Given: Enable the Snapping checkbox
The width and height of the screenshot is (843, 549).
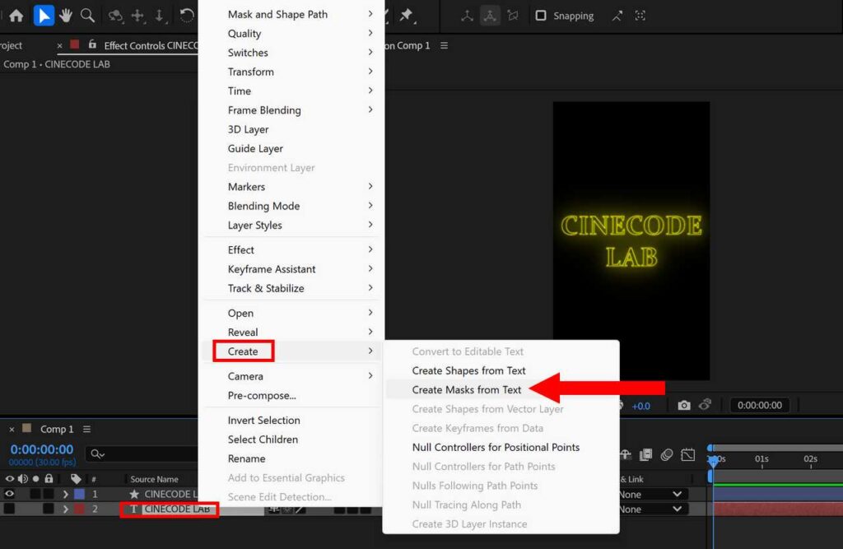Looking at the screenshot, I should (x=541, y=16).
